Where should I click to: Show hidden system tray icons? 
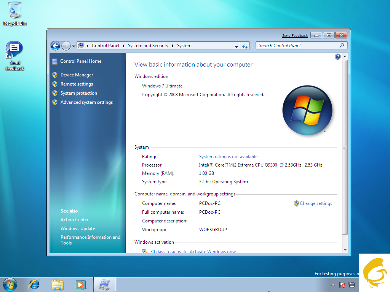click(x=333, y=285)
